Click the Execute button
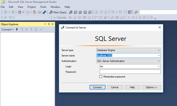Viewport: 177px width, 106px height. (x=60, y=18)
